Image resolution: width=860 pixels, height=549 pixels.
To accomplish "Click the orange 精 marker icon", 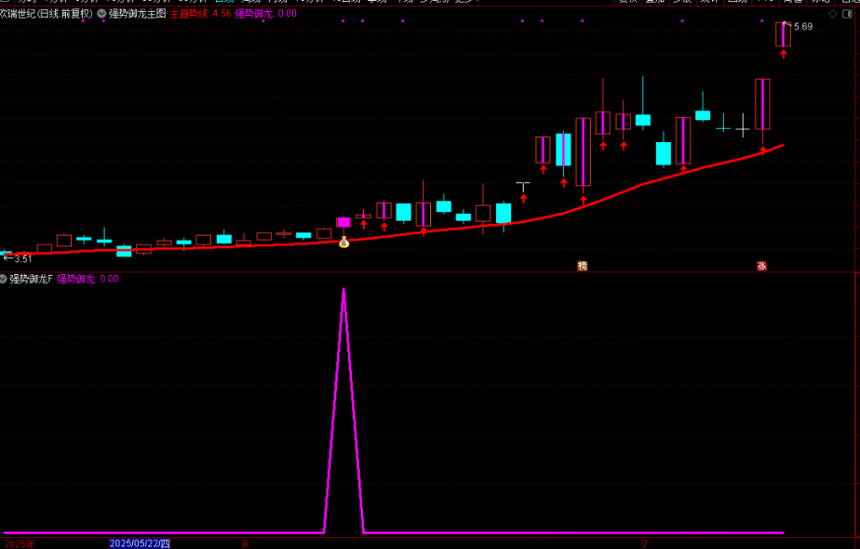I will coord(582,266).
